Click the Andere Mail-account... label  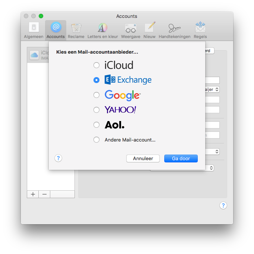point(130,140)
